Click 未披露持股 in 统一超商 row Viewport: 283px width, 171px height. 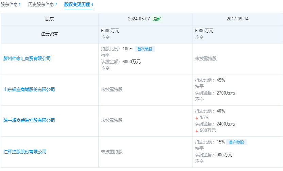tap(112, 120)
